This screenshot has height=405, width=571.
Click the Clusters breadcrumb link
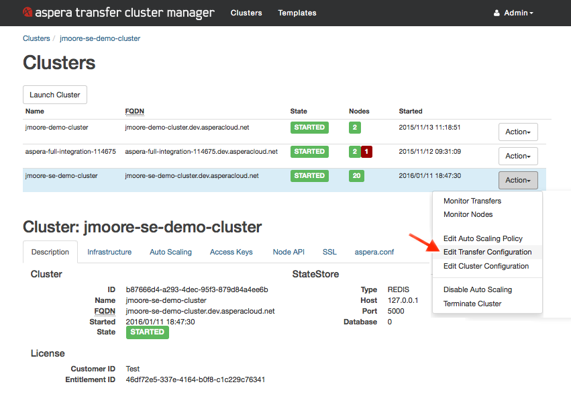tap(36, 38)
